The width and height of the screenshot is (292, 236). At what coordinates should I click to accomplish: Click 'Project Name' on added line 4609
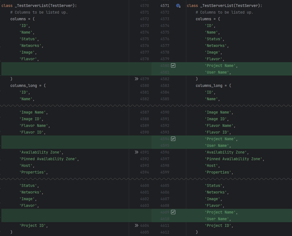221,212
